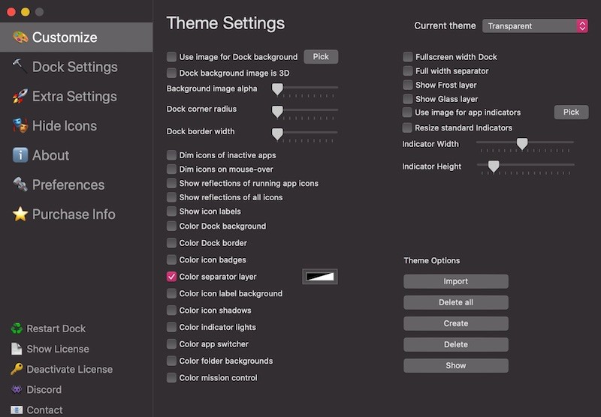Open Discord via its sidebar icon
The image size is (601, 417).
pyautogui.click(x=17, y=389)
